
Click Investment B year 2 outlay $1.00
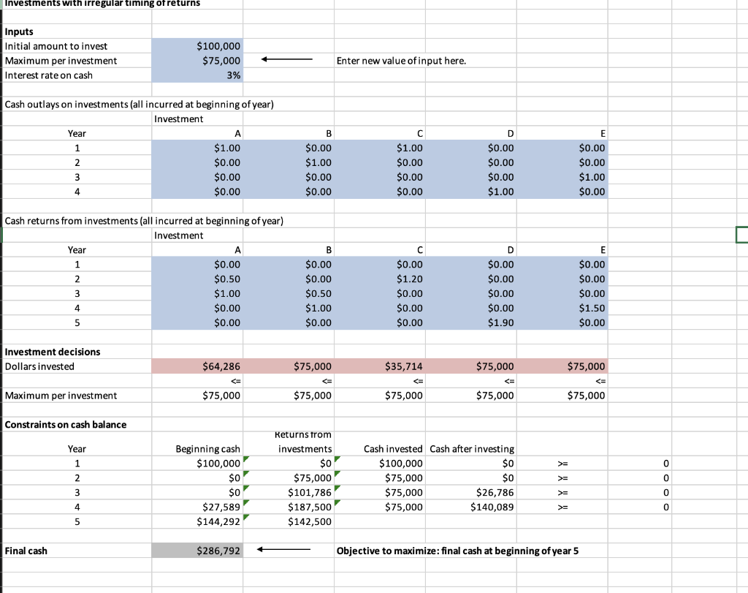[x=289, y=163]
